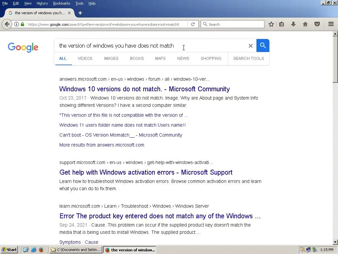Open 'Windows 11 users folder name' sublink
The width and height of the screenshot is (338, 254).
click(x=122, y=125)
